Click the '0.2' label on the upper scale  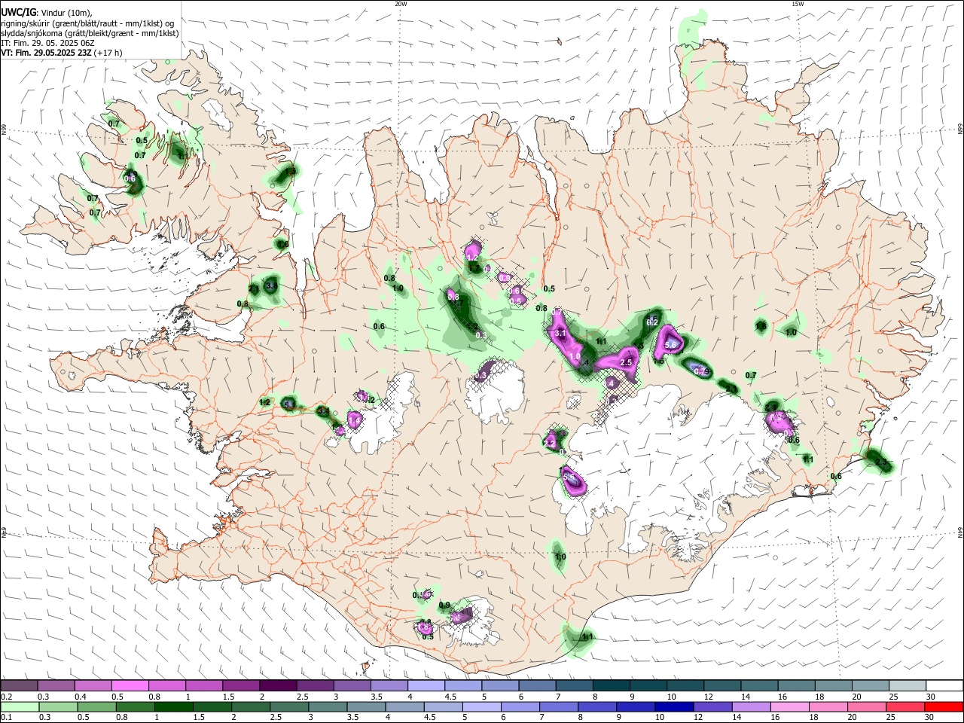point(6,697)
